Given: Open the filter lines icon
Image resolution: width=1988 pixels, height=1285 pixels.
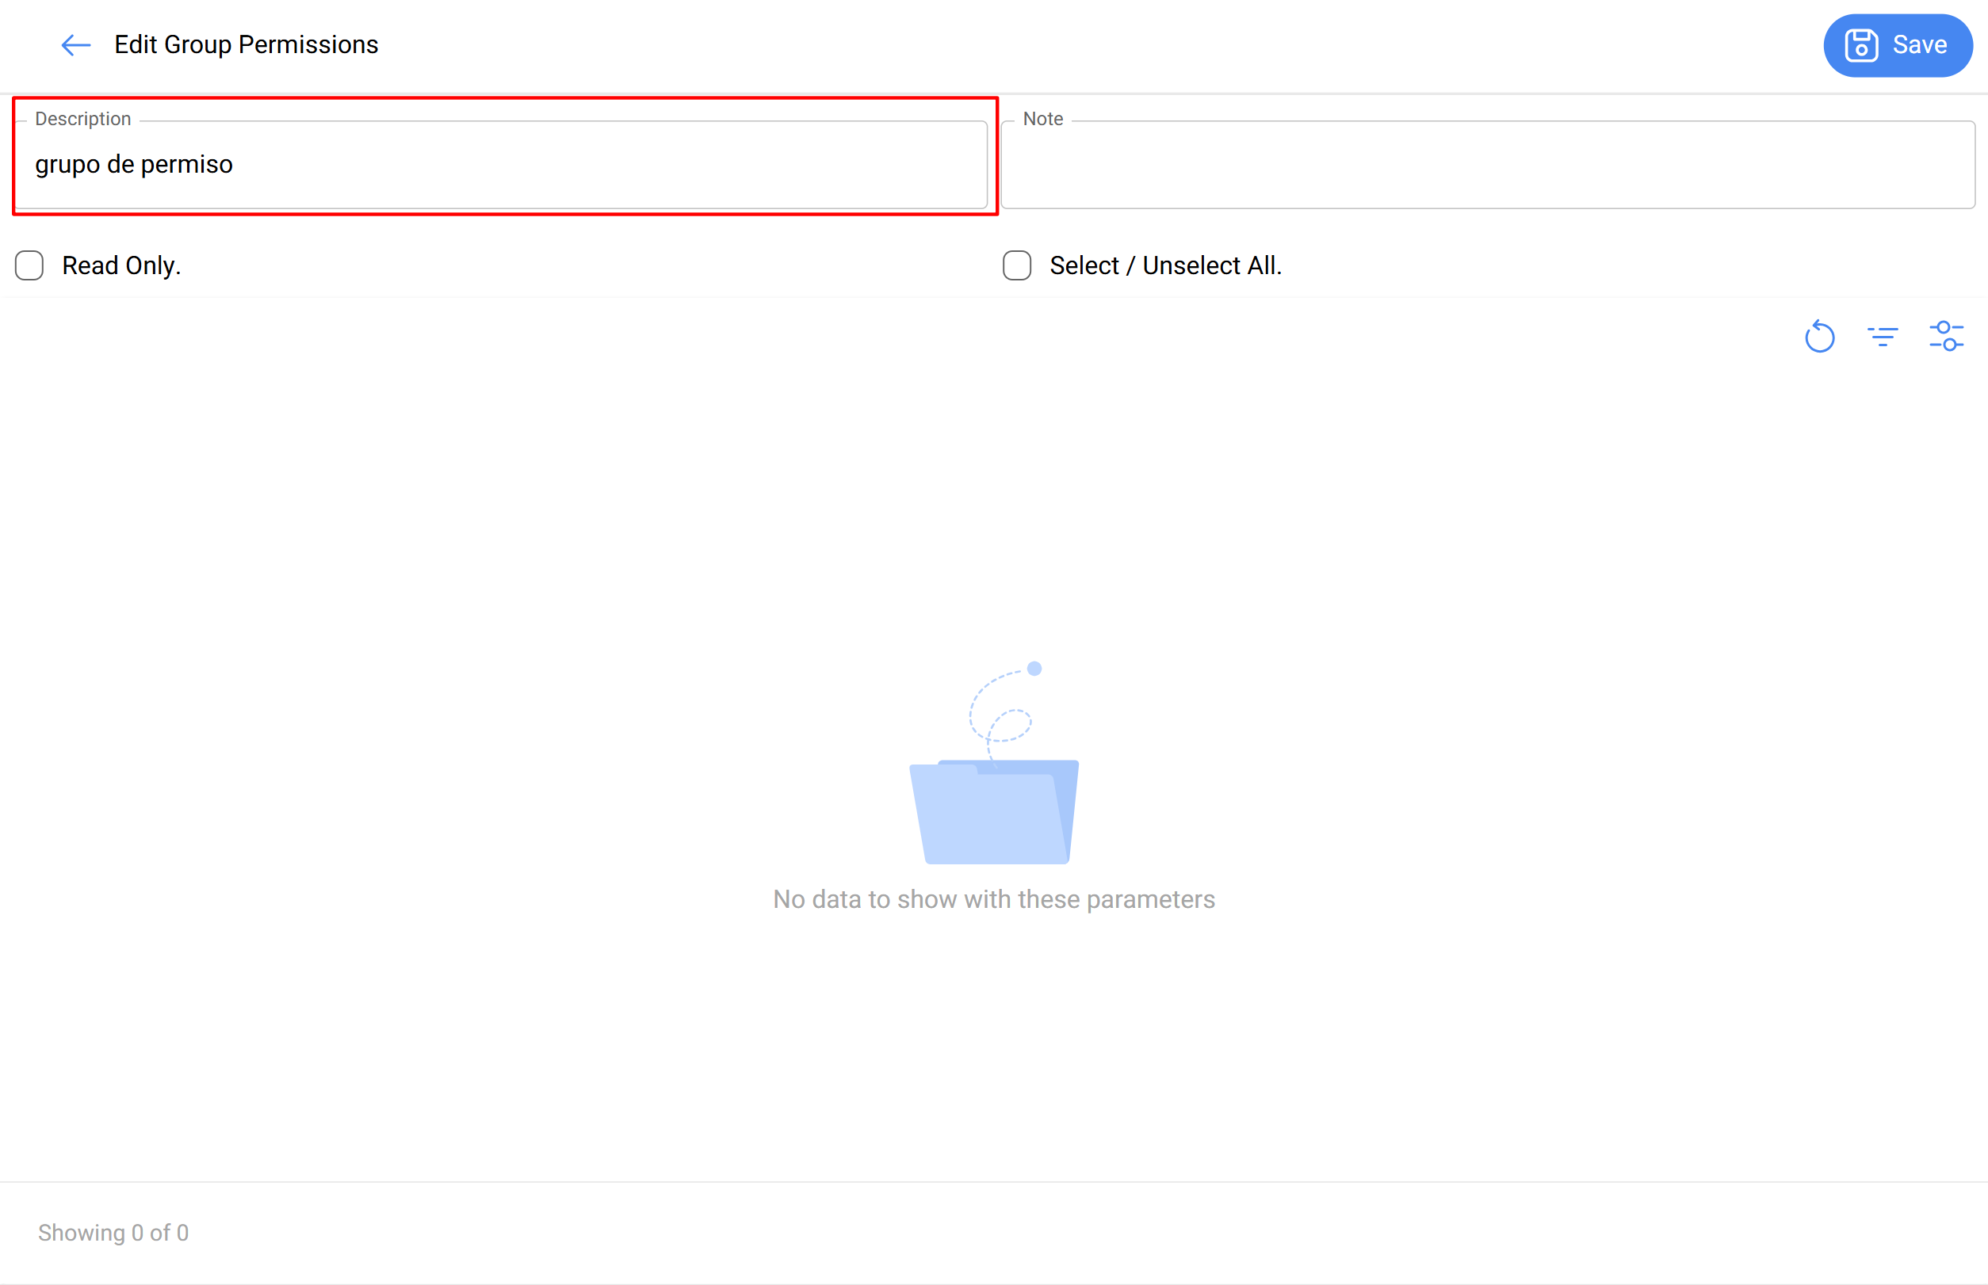Looking at the screenshot, I should [1883, 336].
